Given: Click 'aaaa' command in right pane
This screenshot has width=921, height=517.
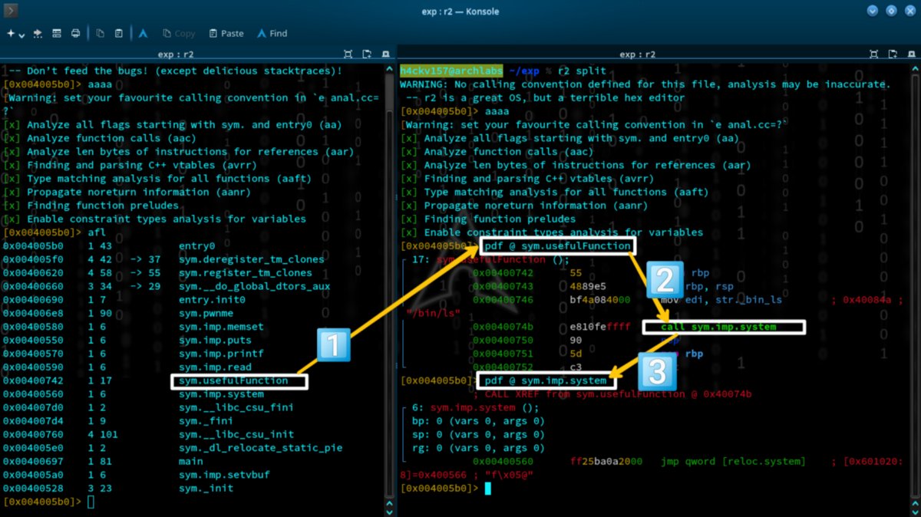Looking at the screenshot, I should 497,111.
